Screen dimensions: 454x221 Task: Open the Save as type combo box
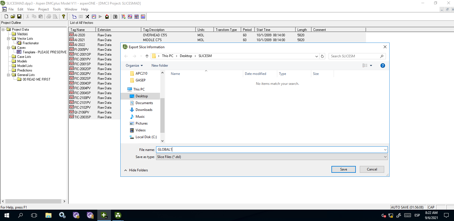point(272,157)
